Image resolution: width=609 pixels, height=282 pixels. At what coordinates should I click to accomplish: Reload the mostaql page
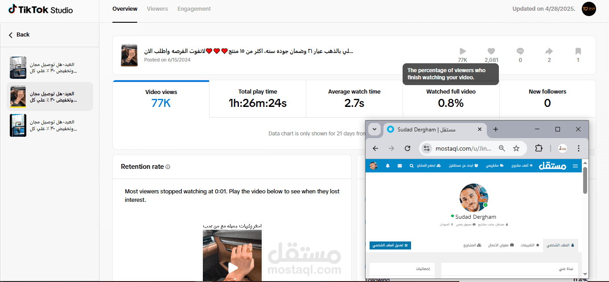click(407, 148)
